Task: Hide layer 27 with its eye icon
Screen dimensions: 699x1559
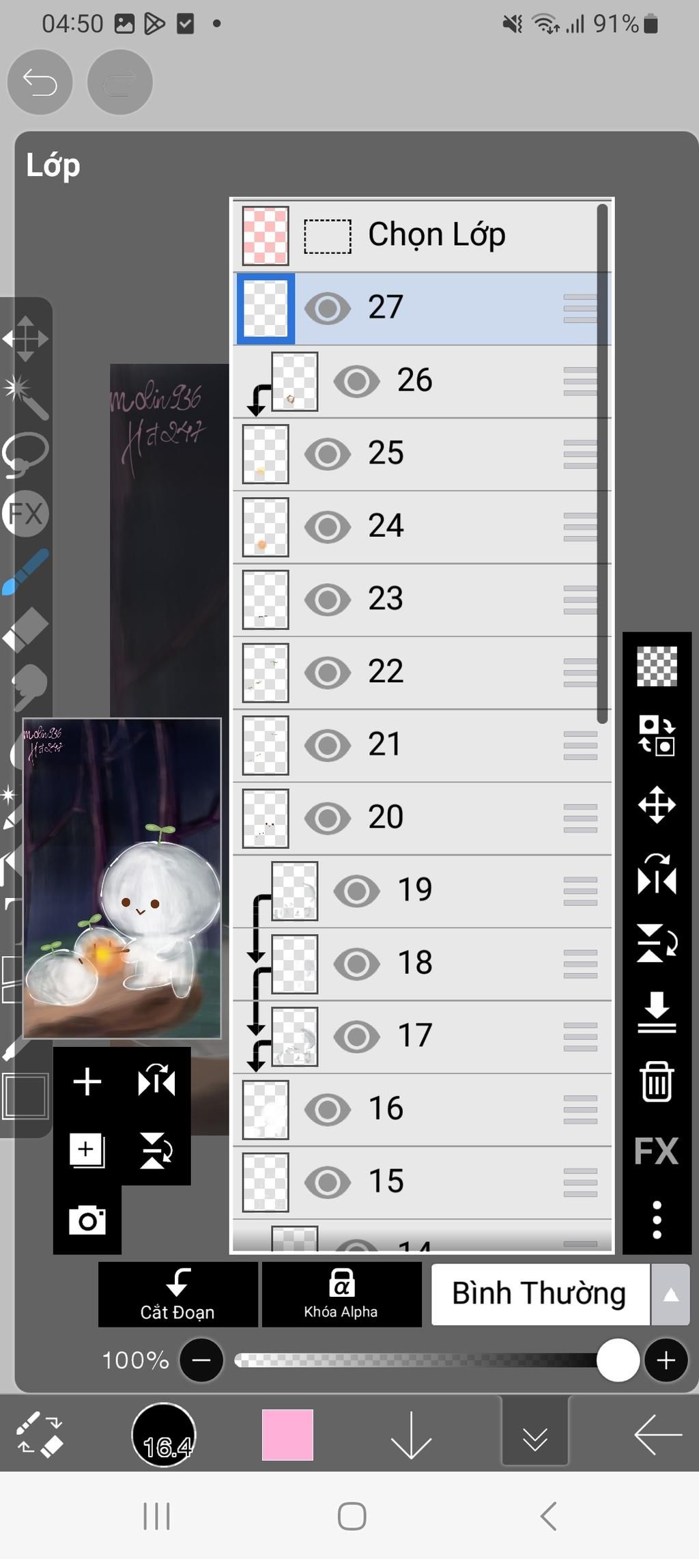Action: [x=327, y=308]
